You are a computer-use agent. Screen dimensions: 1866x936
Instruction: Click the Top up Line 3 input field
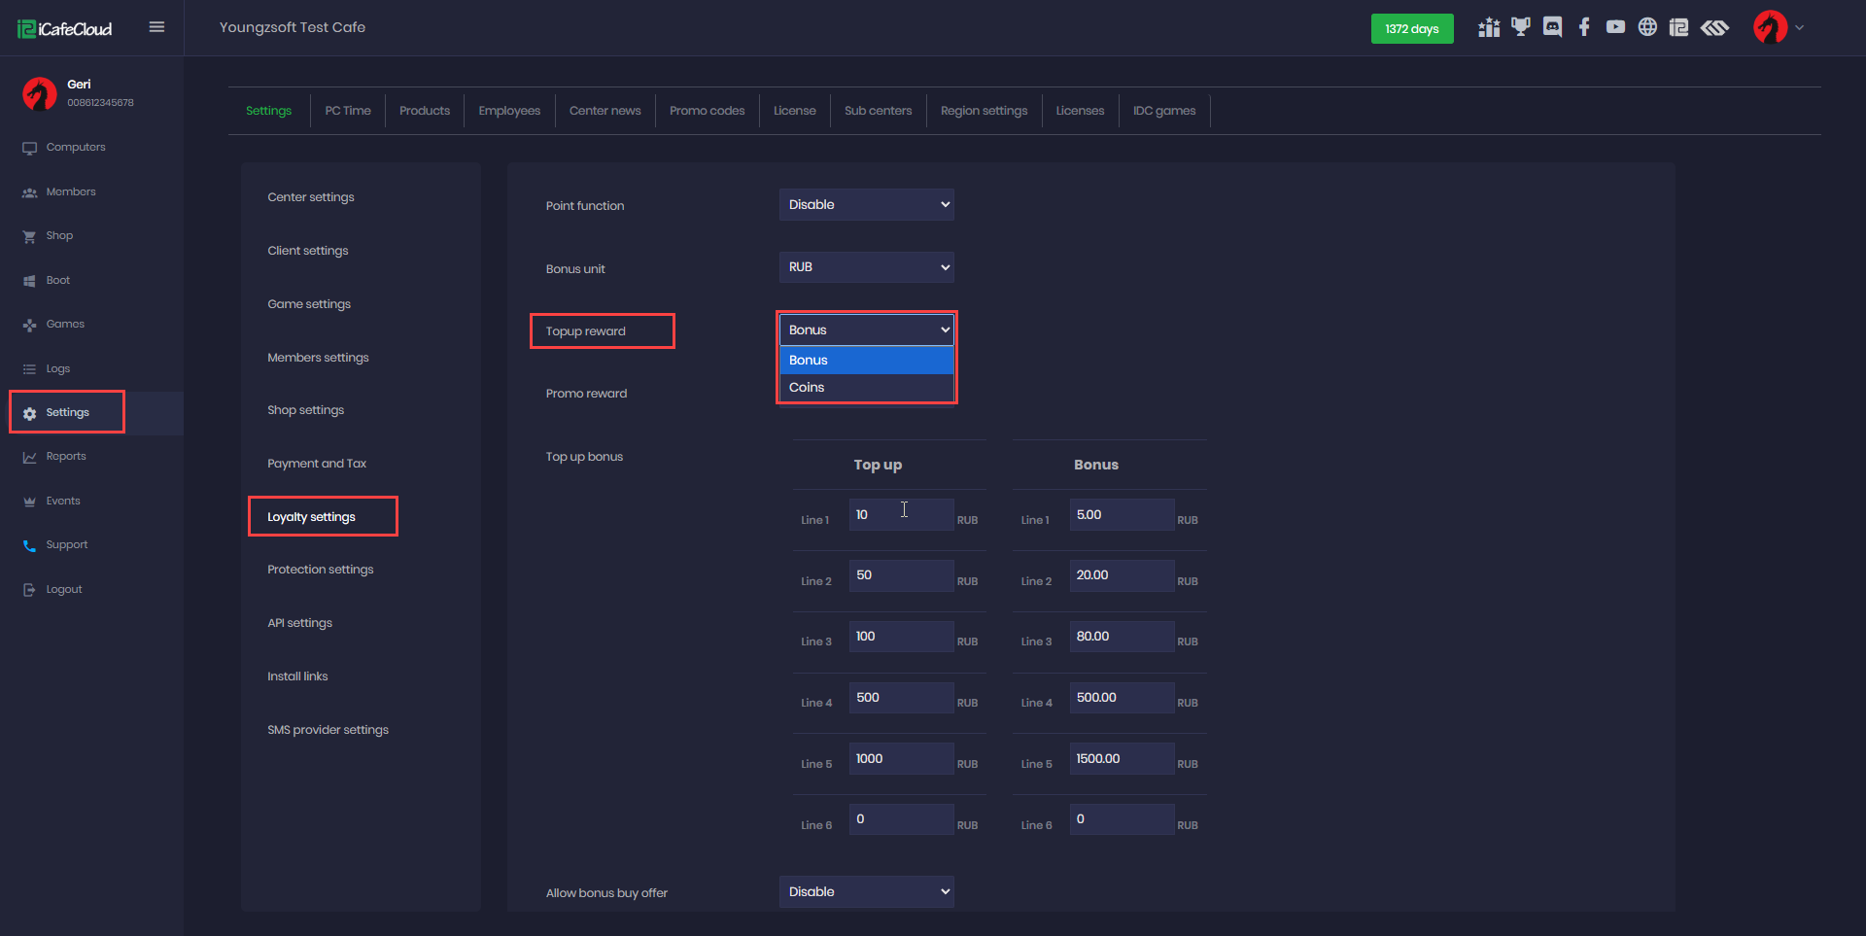[x=900, y=637]
